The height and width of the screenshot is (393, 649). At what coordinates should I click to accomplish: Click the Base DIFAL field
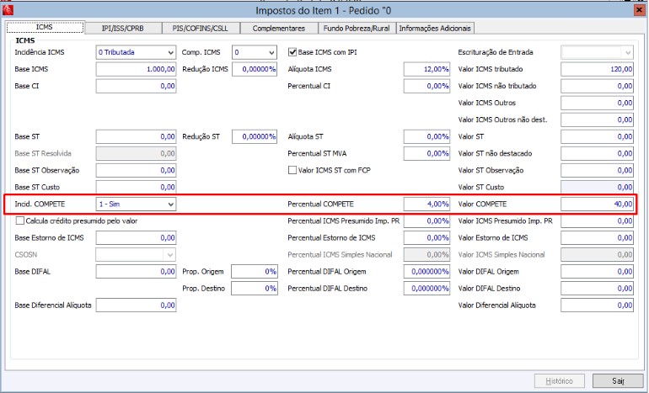tap(136, 272)
